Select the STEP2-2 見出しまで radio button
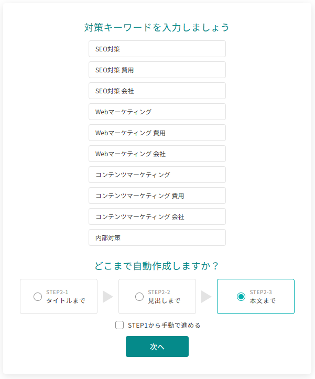Screen dimensions: 315x379 tap(139, 297)
